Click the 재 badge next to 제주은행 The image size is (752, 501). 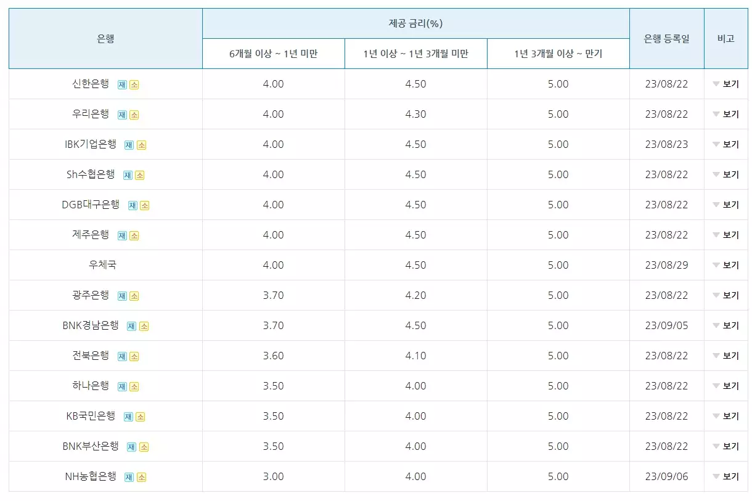[122, 235]
